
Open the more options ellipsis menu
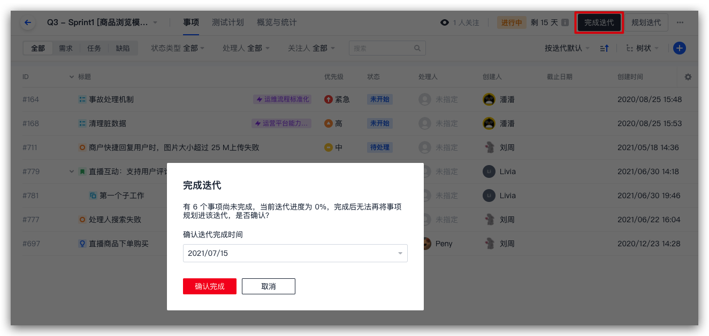(x=680, y=22)
